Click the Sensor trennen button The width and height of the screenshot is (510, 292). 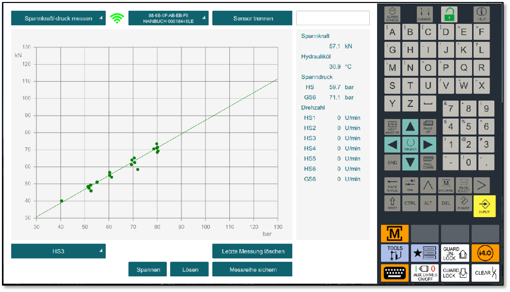click(x=252, y=18)
